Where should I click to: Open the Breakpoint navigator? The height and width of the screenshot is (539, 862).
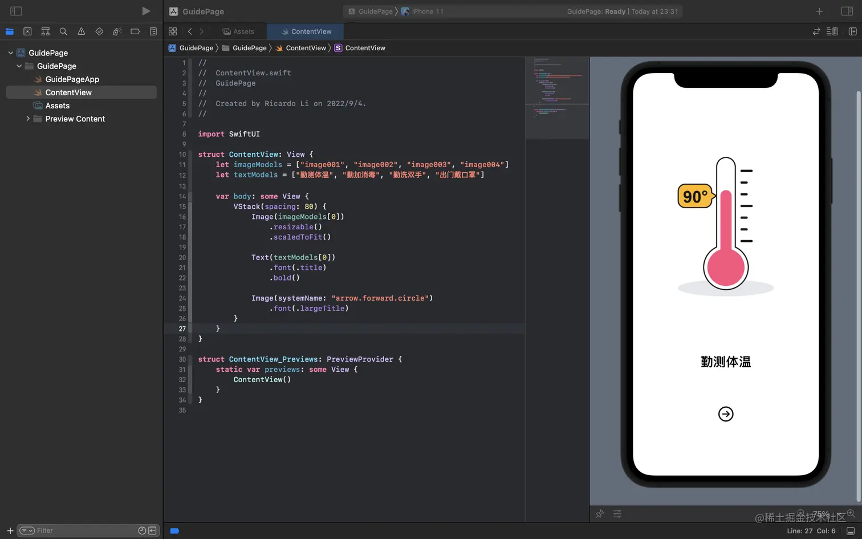(x=135, y=31)
